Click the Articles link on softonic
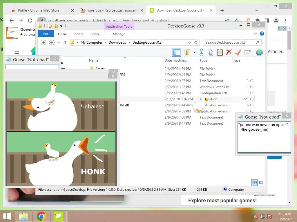Image resolution: width=297 pixels, height=222 pixels. point(276,51)
